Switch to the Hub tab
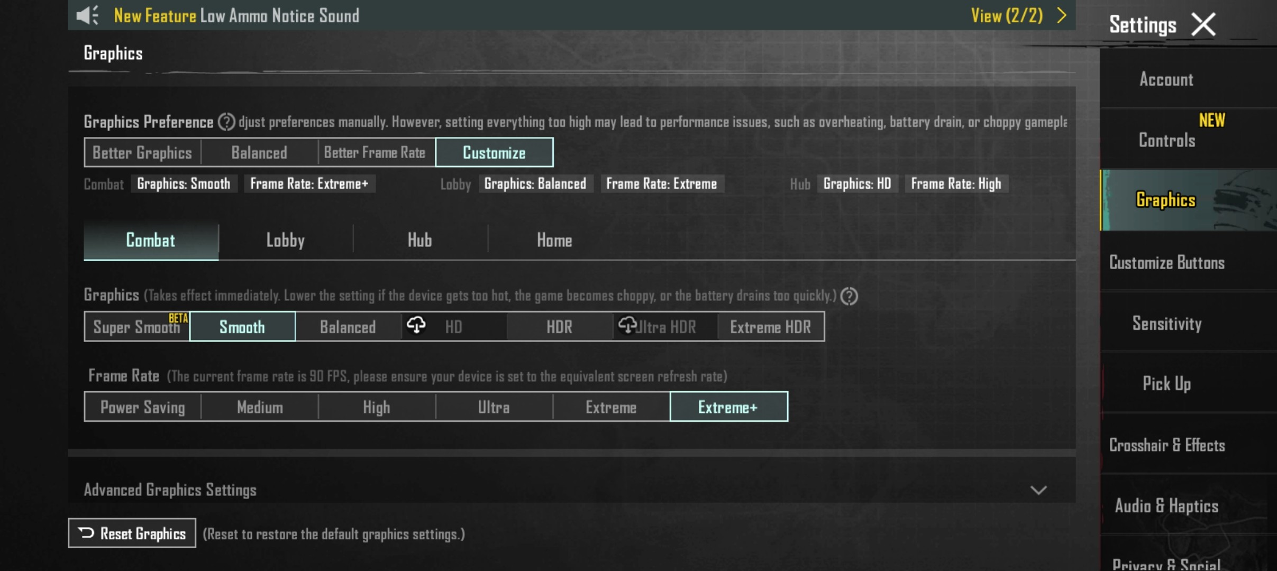 click(x=419, y=241)
